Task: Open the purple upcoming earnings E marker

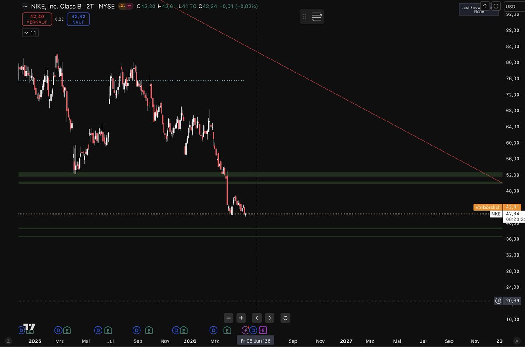Action: [x=263, y=330]
